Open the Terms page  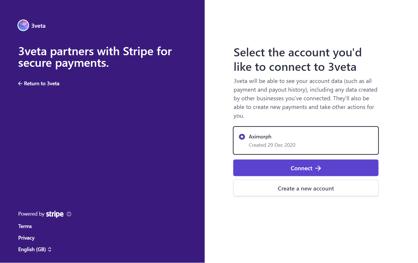coord(25,226)
